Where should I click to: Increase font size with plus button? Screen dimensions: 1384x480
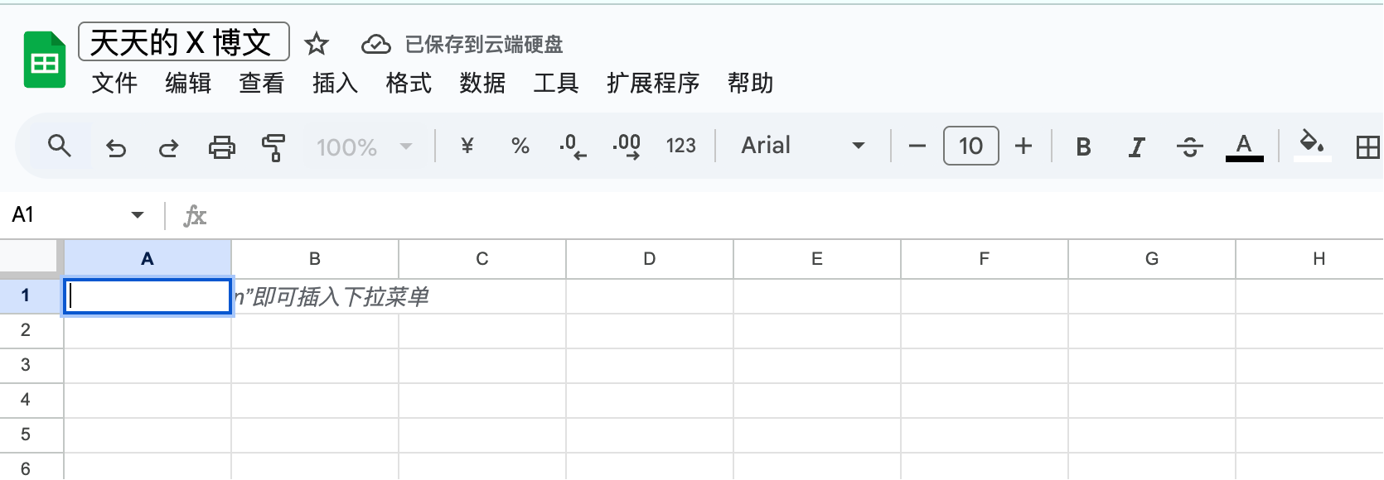coord(1023,146)
